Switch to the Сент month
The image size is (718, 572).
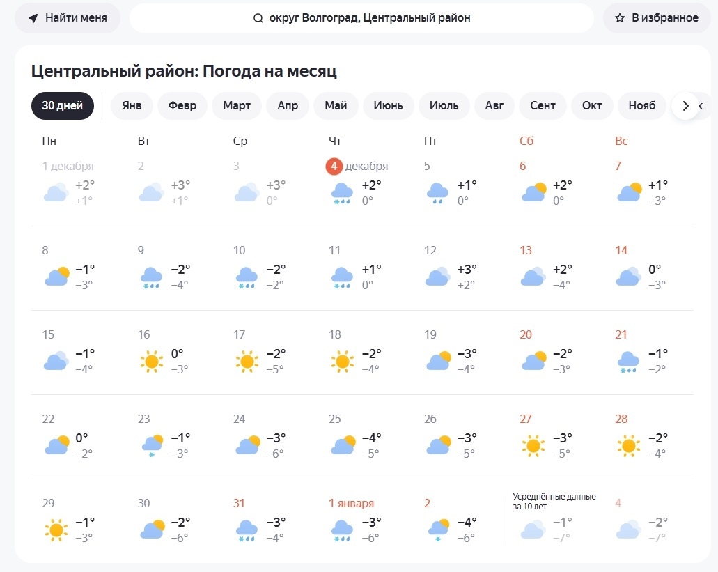coord(543,105)
